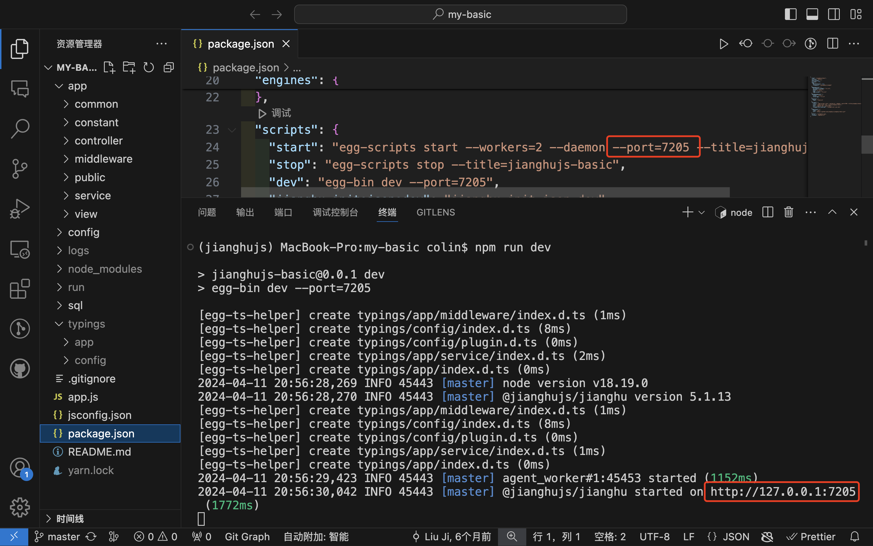
Task: Click the New File icon in explorer
Action: [109, 68]
